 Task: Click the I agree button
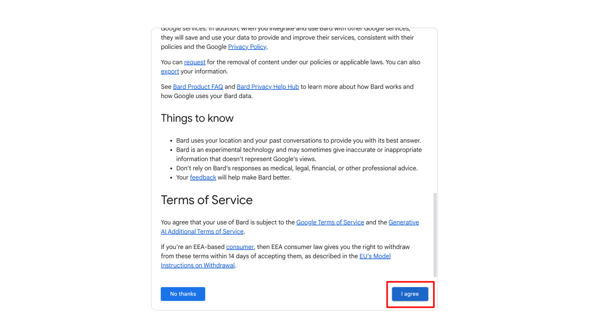tap(409, 294)
